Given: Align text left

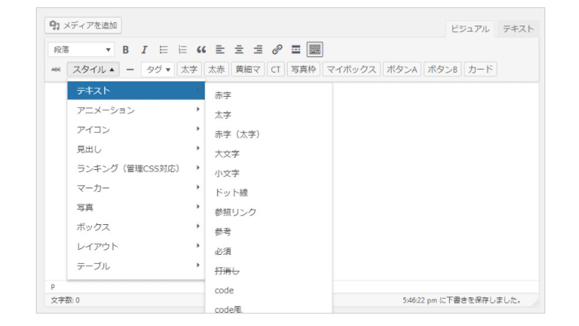Looking at the screenshot, I should pyautogui.click(x=220, y=49).
